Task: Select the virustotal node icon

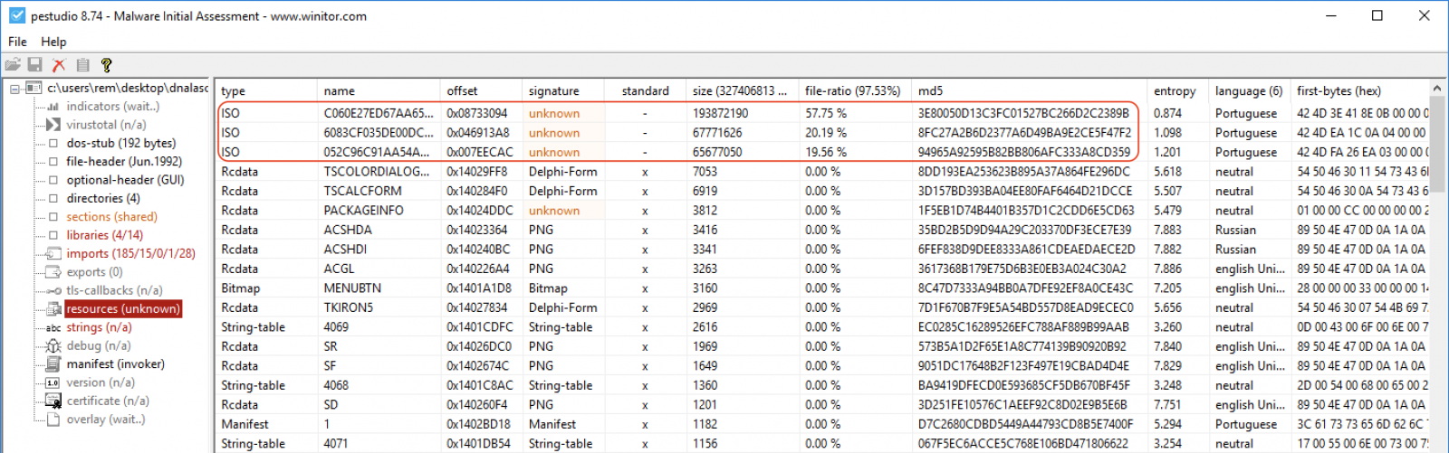Action: tap(53, 125)
